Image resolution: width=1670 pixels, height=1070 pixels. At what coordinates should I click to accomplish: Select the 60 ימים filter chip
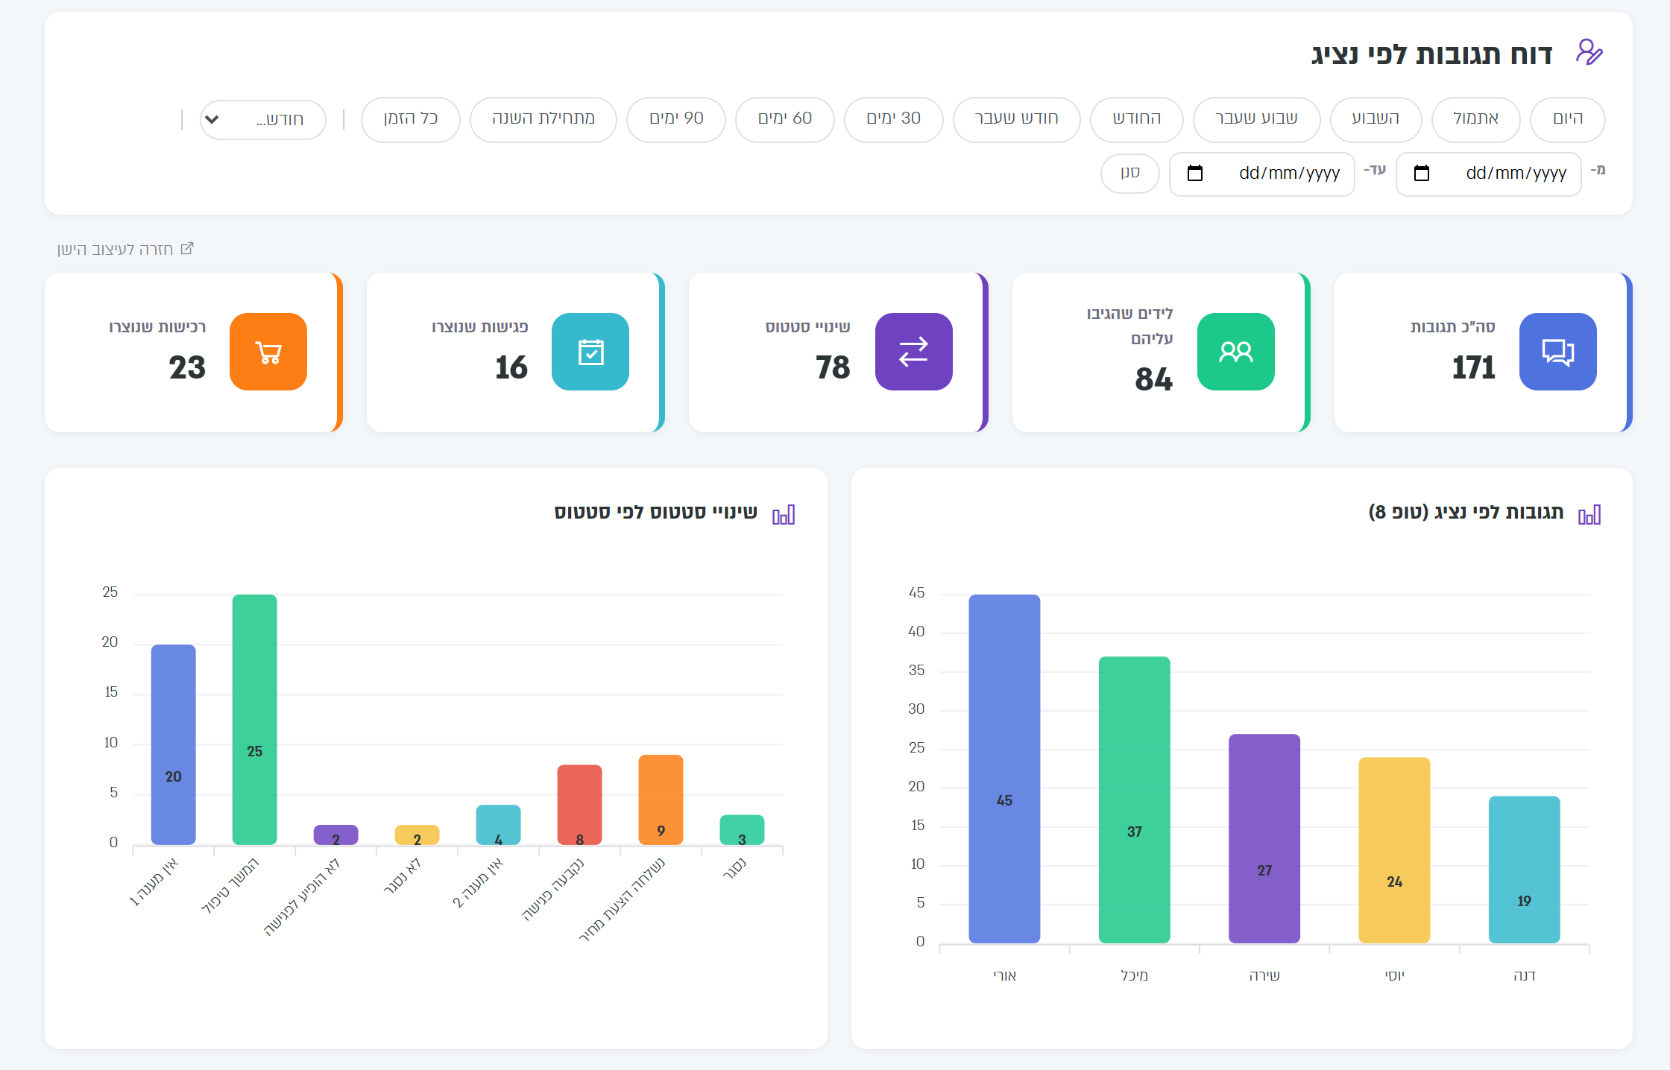click(784, 119)
